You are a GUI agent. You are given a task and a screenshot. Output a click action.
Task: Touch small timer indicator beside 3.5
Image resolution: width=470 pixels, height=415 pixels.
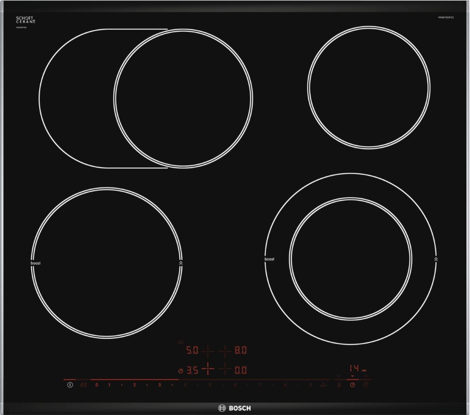[x=181, y=371]
